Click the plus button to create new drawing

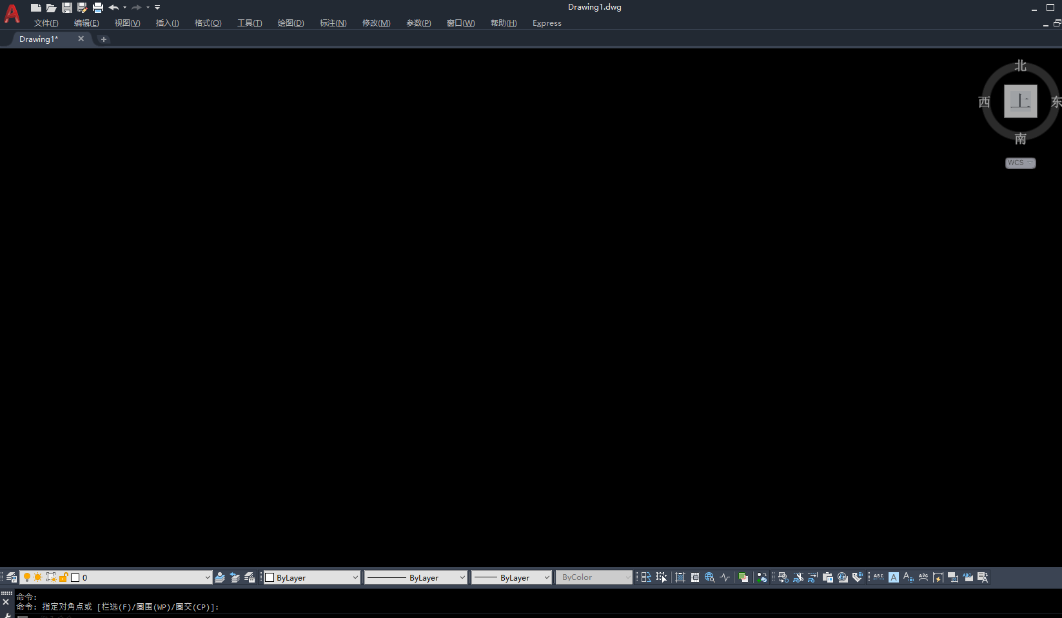(x=103, y=39)
